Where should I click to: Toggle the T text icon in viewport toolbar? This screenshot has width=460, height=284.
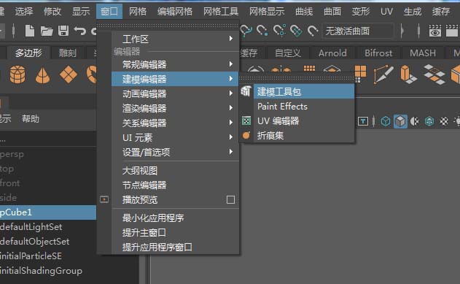(363, 121)
